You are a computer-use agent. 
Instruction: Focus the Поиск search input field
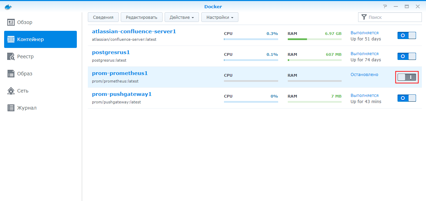click(394, 17)
